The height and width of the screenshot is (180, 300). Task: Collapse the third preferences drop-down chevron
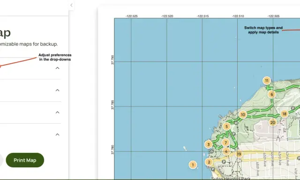pos(57,112)
